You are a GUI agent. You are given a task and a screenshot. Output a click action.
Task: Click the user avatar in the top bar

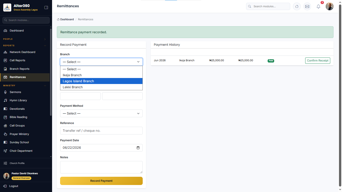pos(329,6)
